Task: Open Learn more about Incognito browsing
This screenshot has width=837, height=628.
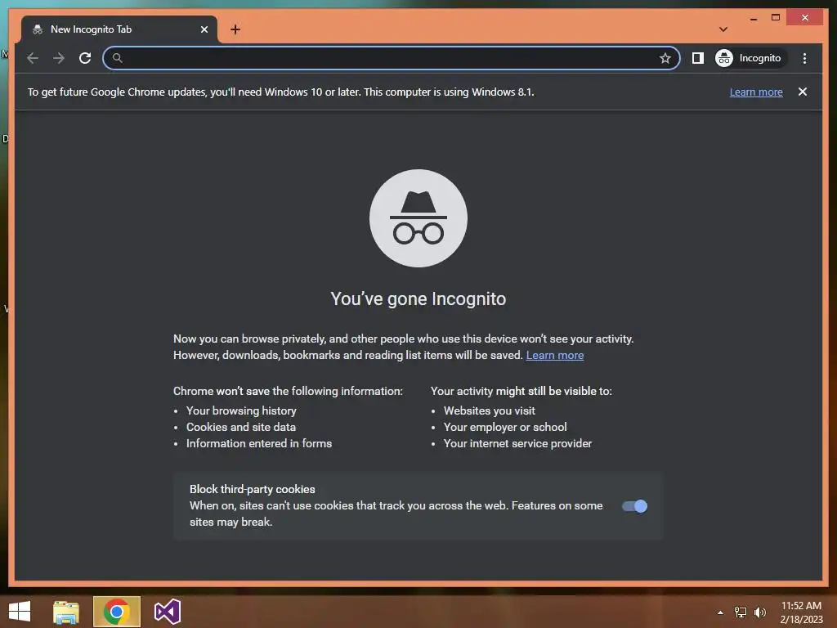Action: pyautogui.click(x=555, y=355)
